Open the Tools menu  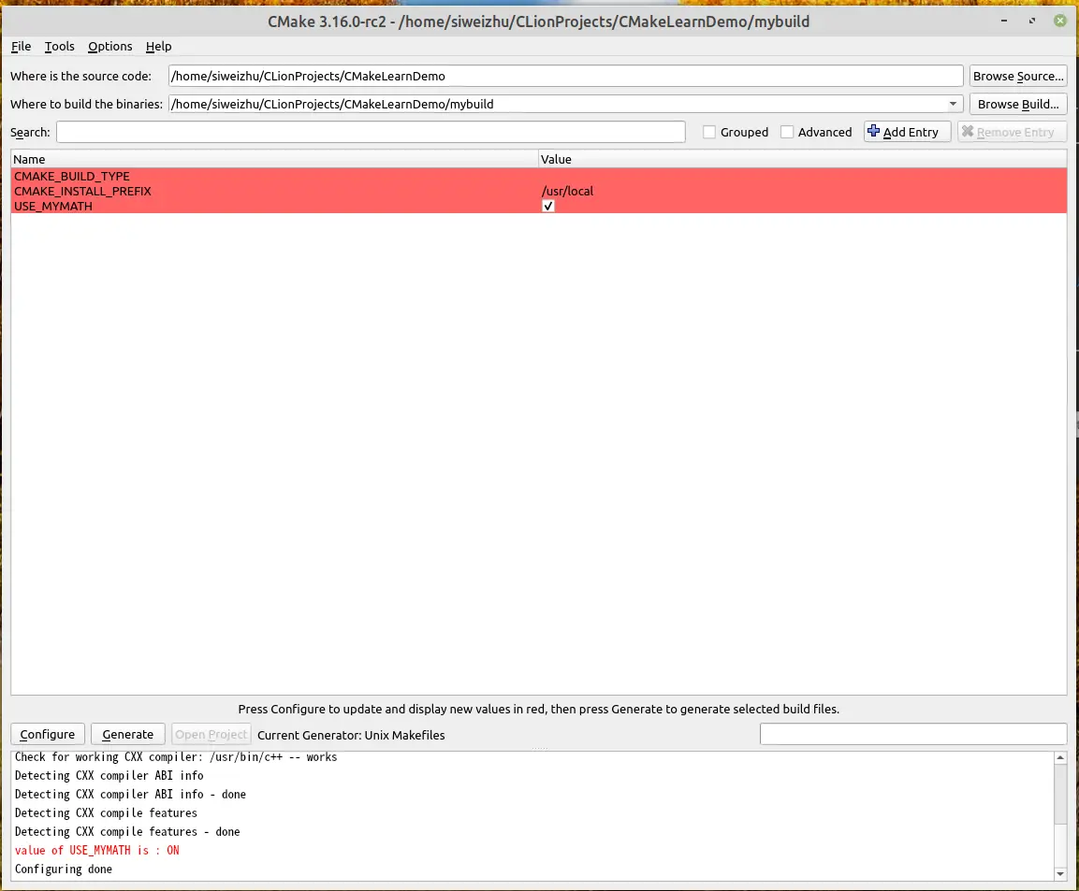59,46
